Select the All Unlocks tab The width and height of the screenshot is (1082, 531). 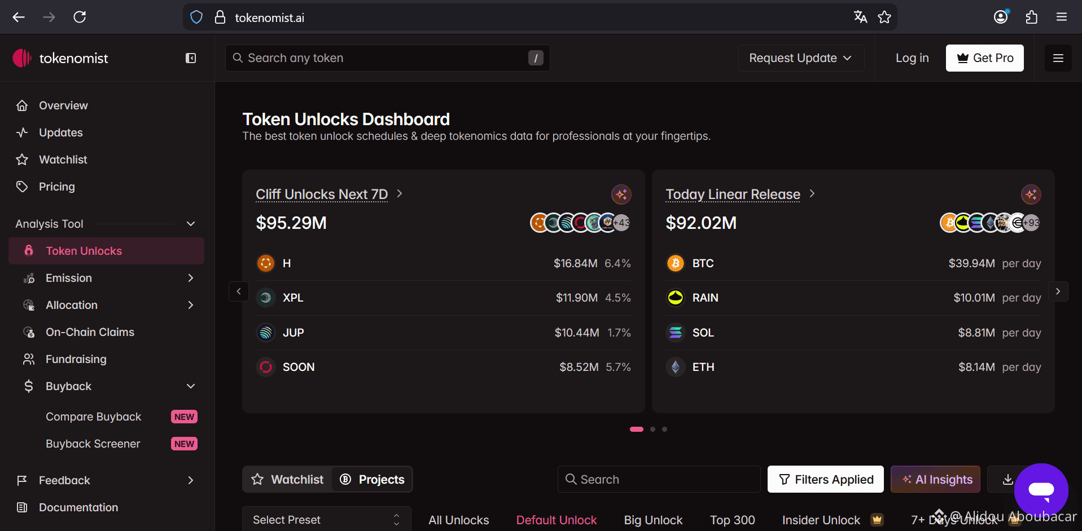coord(459,520)
